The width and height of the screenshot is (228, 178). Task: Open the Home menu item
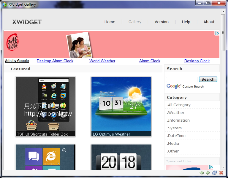[x=110, y=22]
